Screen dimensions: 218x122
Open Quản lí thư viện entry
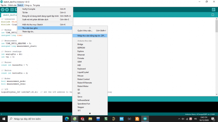coord(90,30)
